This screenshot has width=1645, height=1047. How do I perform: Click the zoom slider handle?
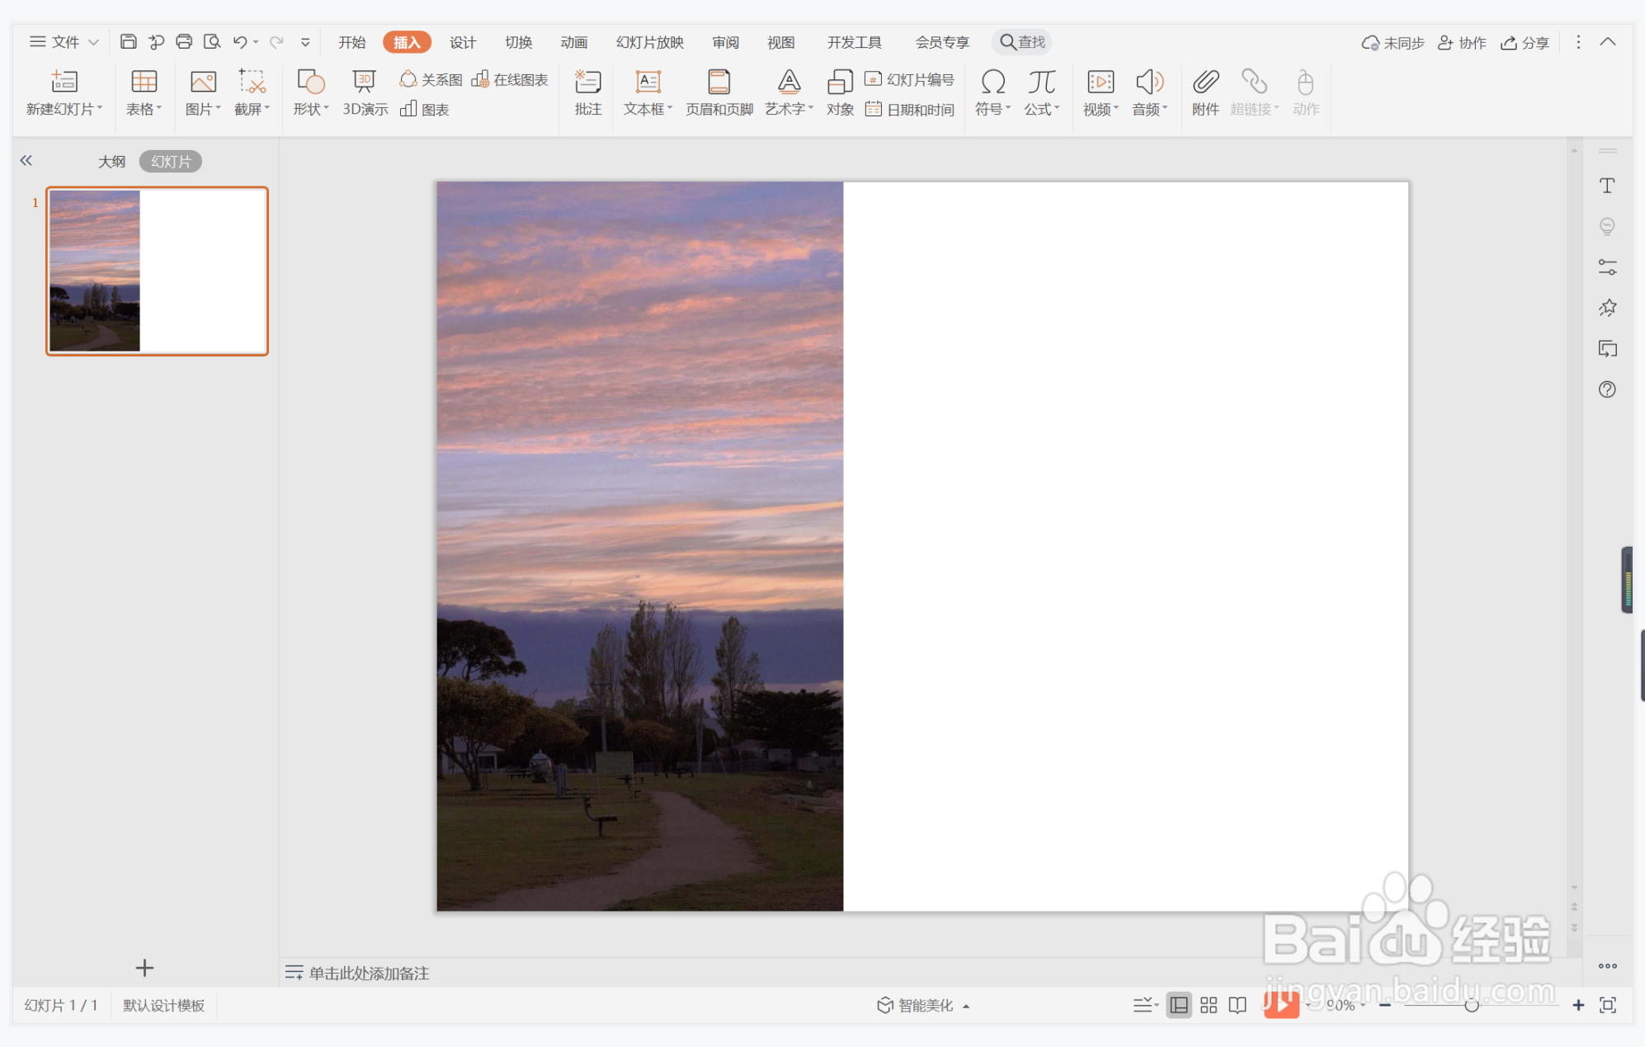(x=1471, y=1005)
